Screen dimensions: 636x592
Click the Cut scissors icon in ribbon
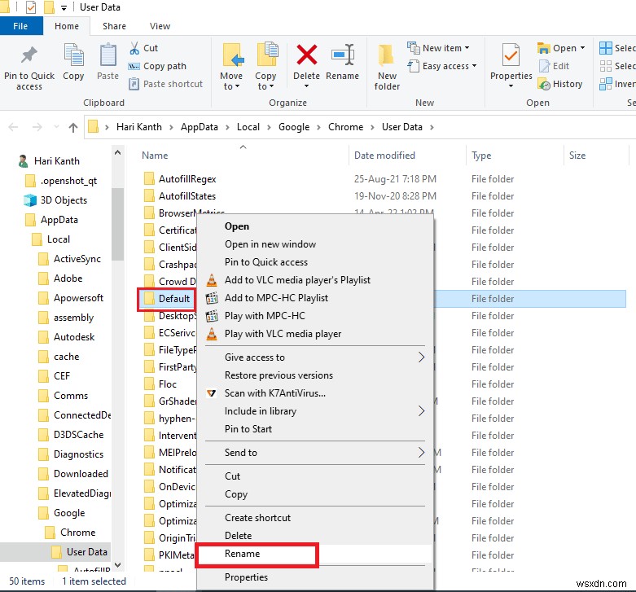click(134, 48)
